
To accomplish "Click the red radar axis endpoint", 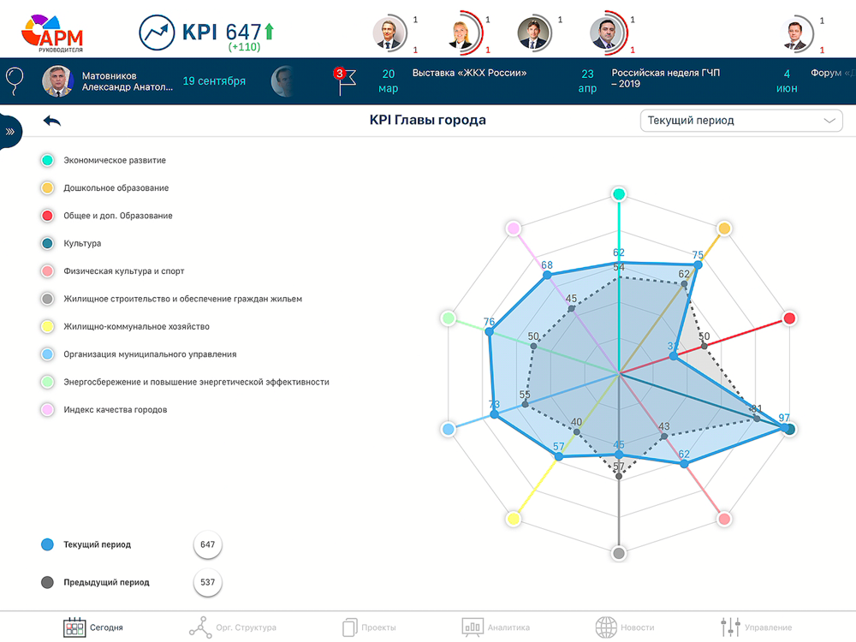I will tap(789, 318).
